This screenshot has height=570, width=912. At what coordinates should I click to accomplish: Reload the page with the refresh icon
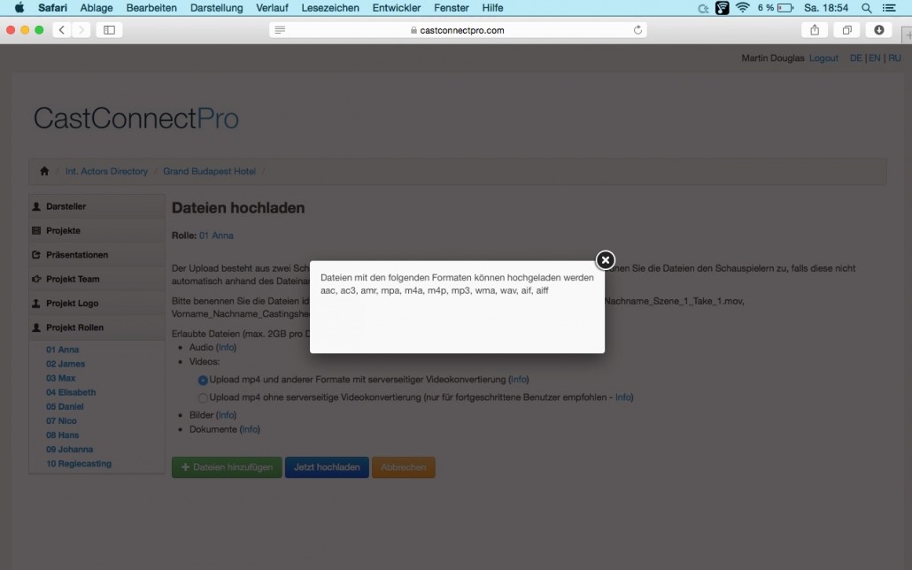[x=638, y=30]
